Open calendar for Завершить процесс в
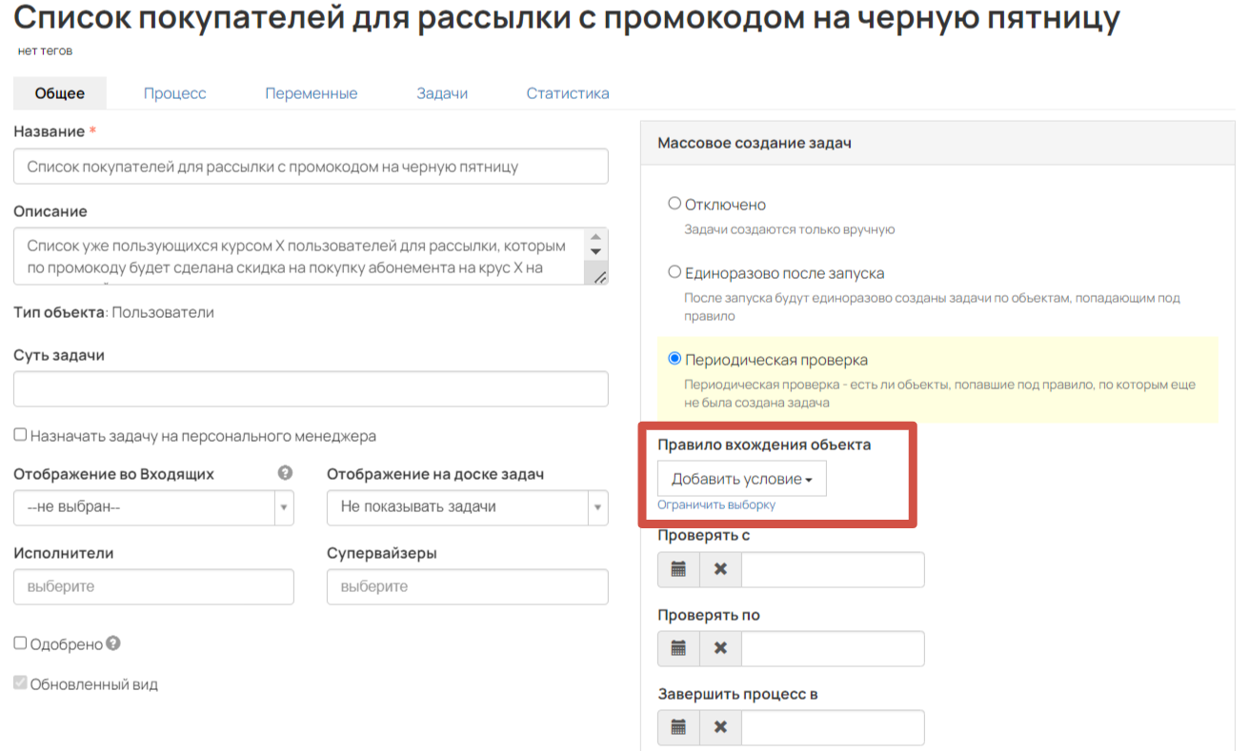 pyautogui.click(x=678, y=727)
